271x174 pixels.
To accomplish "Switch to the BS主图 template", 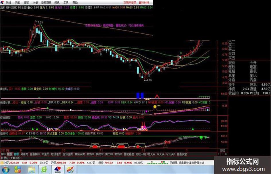I will [x=46, y=154].
